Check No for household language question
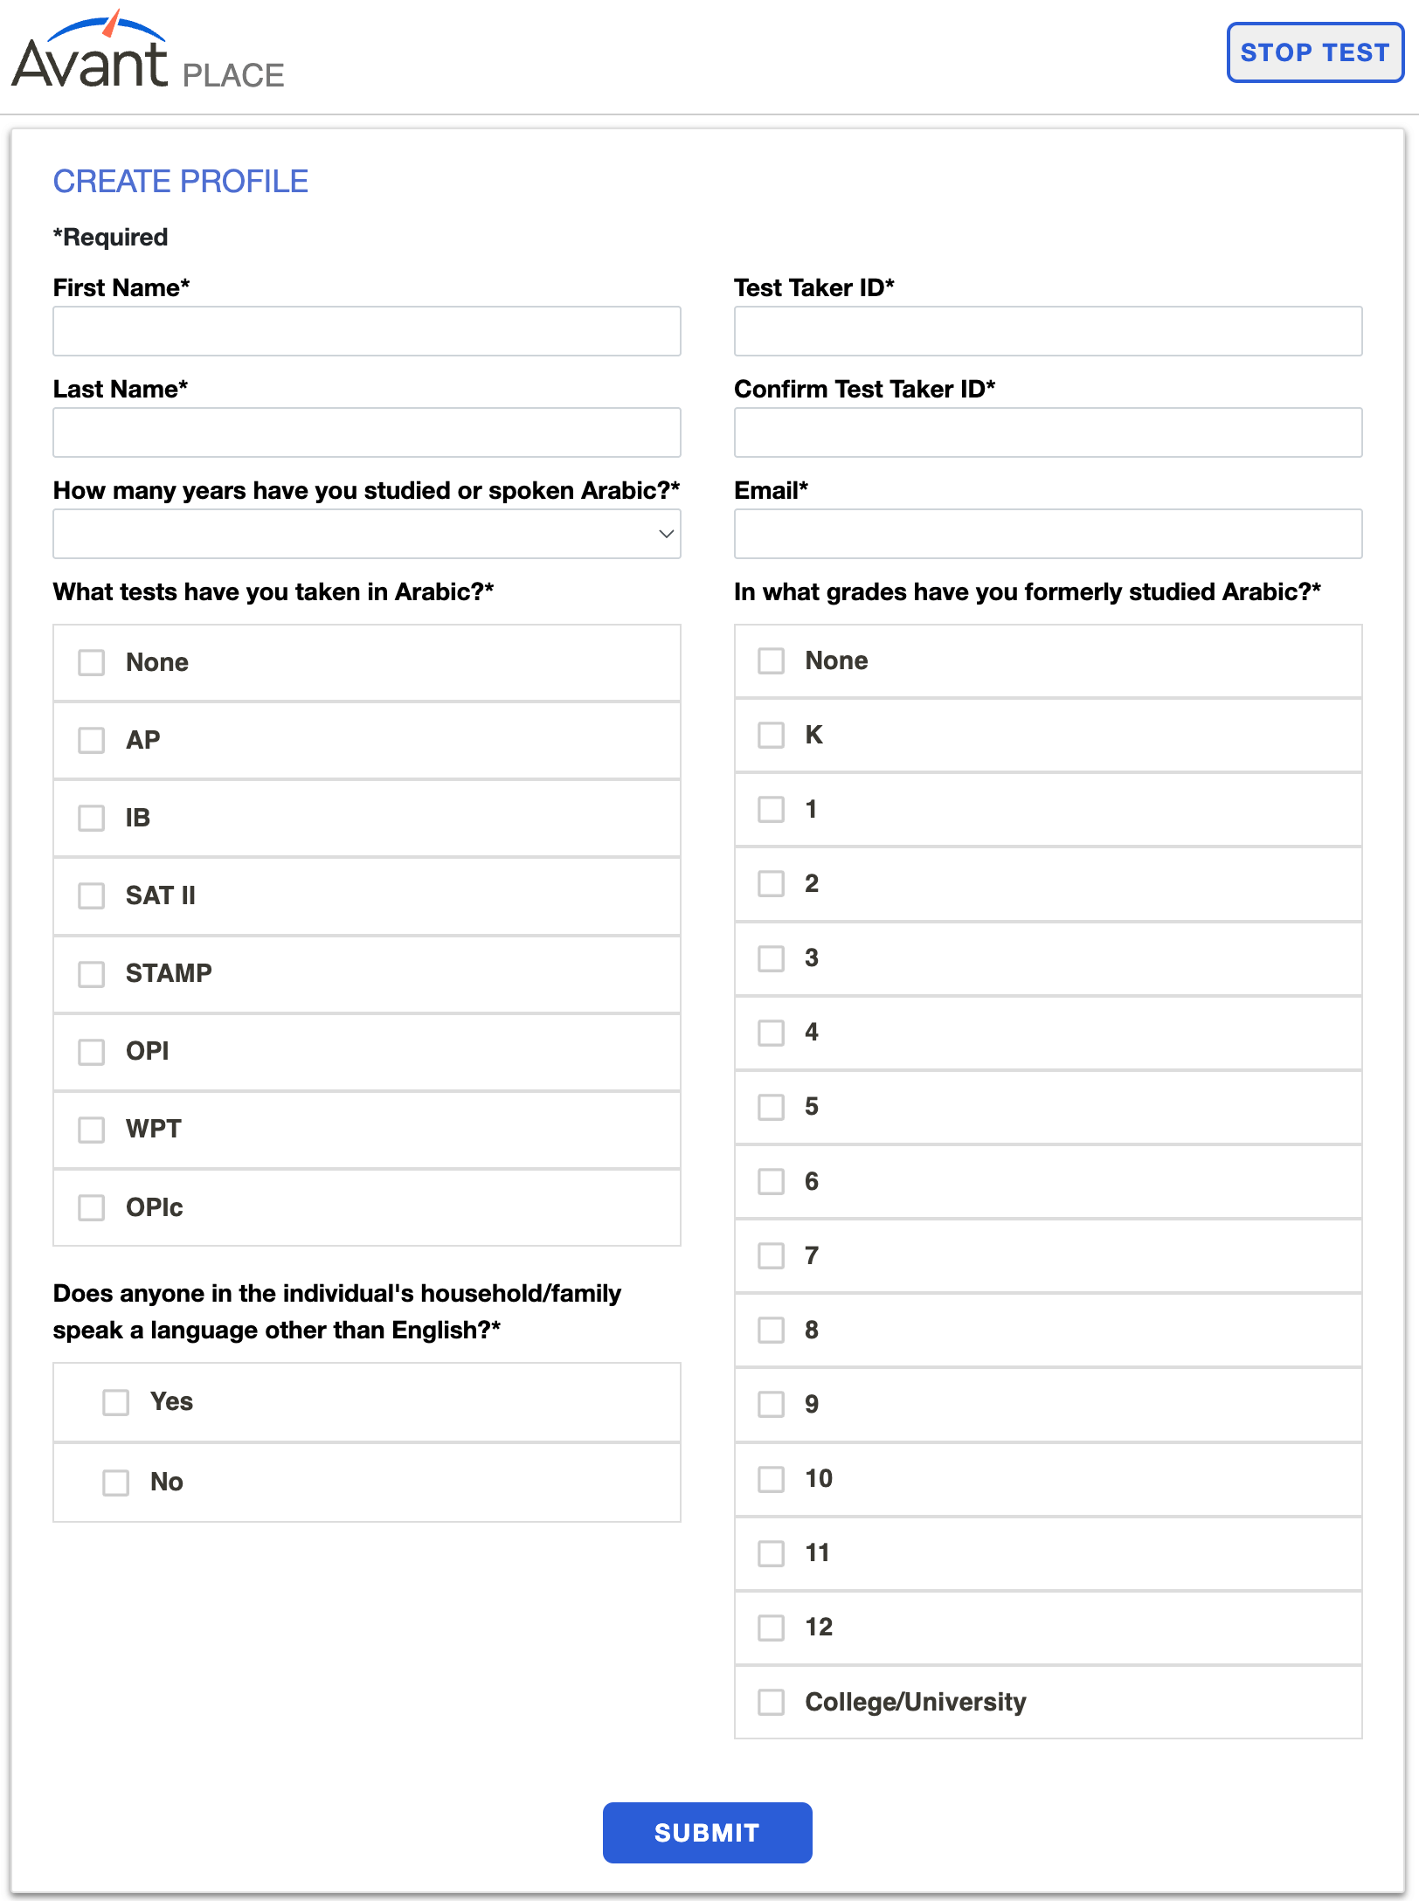The image size is (1419, 1901). 115,1483
